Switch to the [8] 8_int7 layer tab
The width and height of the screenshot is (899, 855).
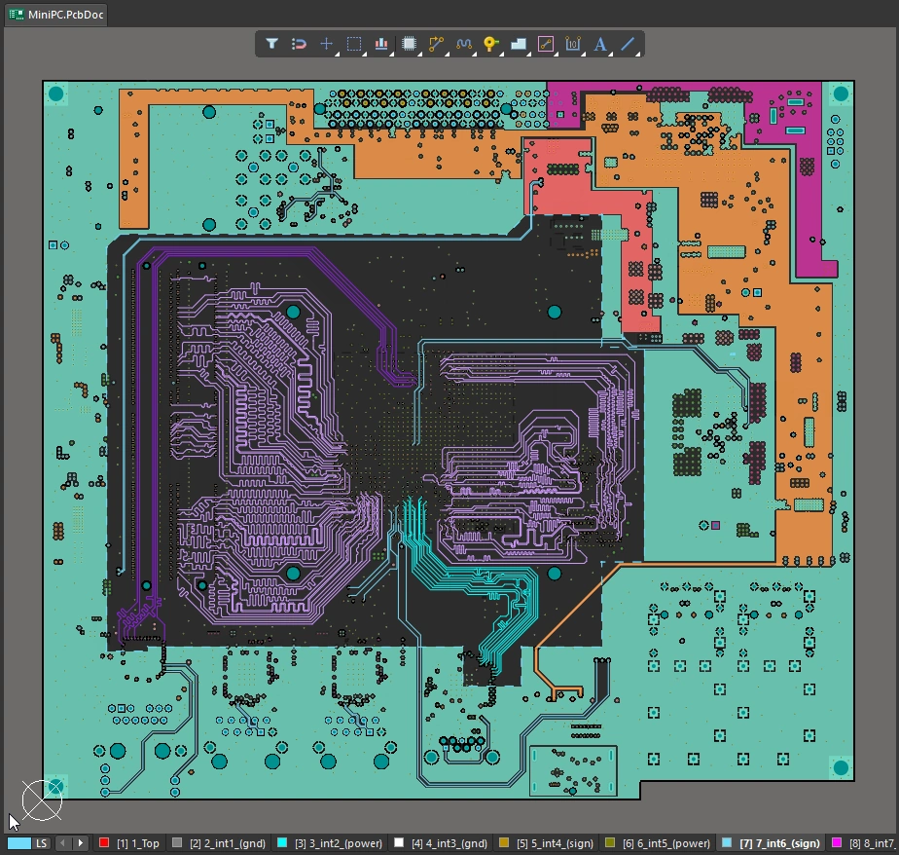[863, 843]
